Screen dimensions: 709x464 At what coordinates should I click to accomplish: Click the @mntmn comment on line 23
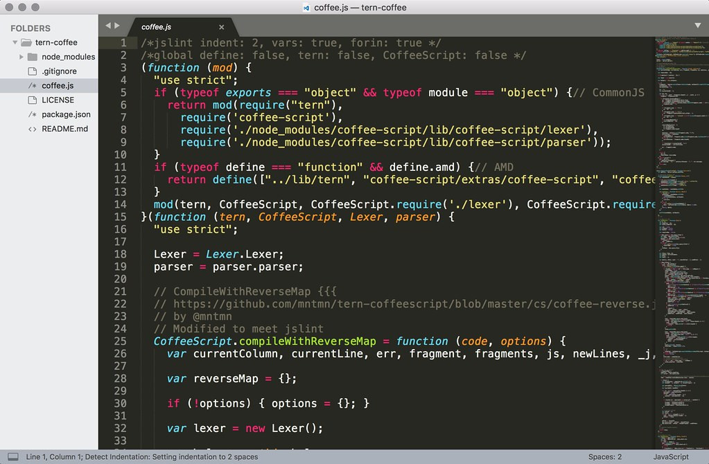[x=212, y=316]
